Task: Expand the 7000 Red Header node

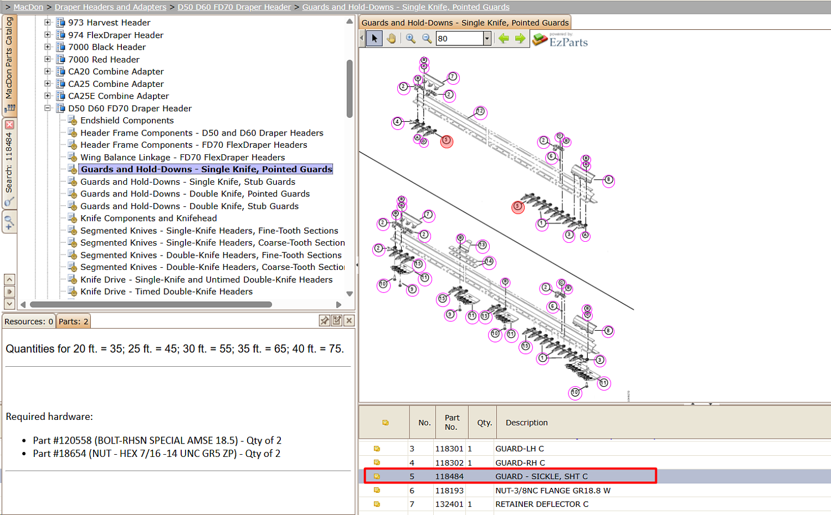Action: [48, 59]
